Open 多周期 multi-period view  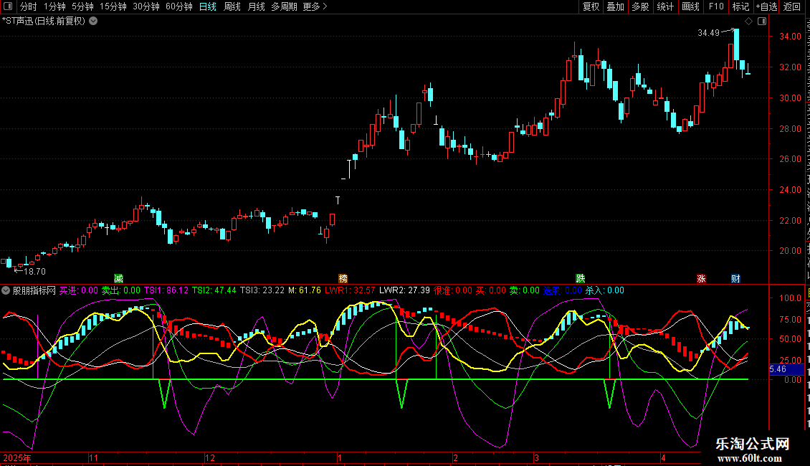[284, 6]
